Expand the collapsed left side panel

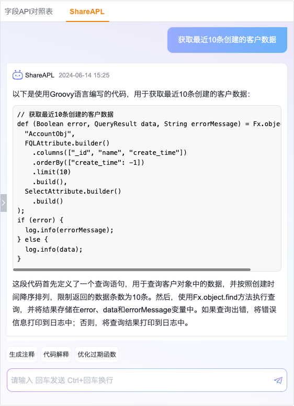pos(3,203)
